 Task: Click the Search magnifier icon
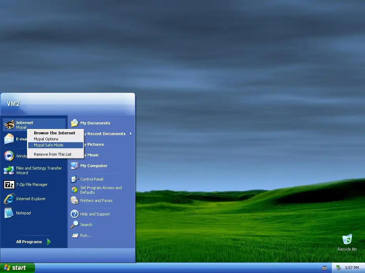74,225
